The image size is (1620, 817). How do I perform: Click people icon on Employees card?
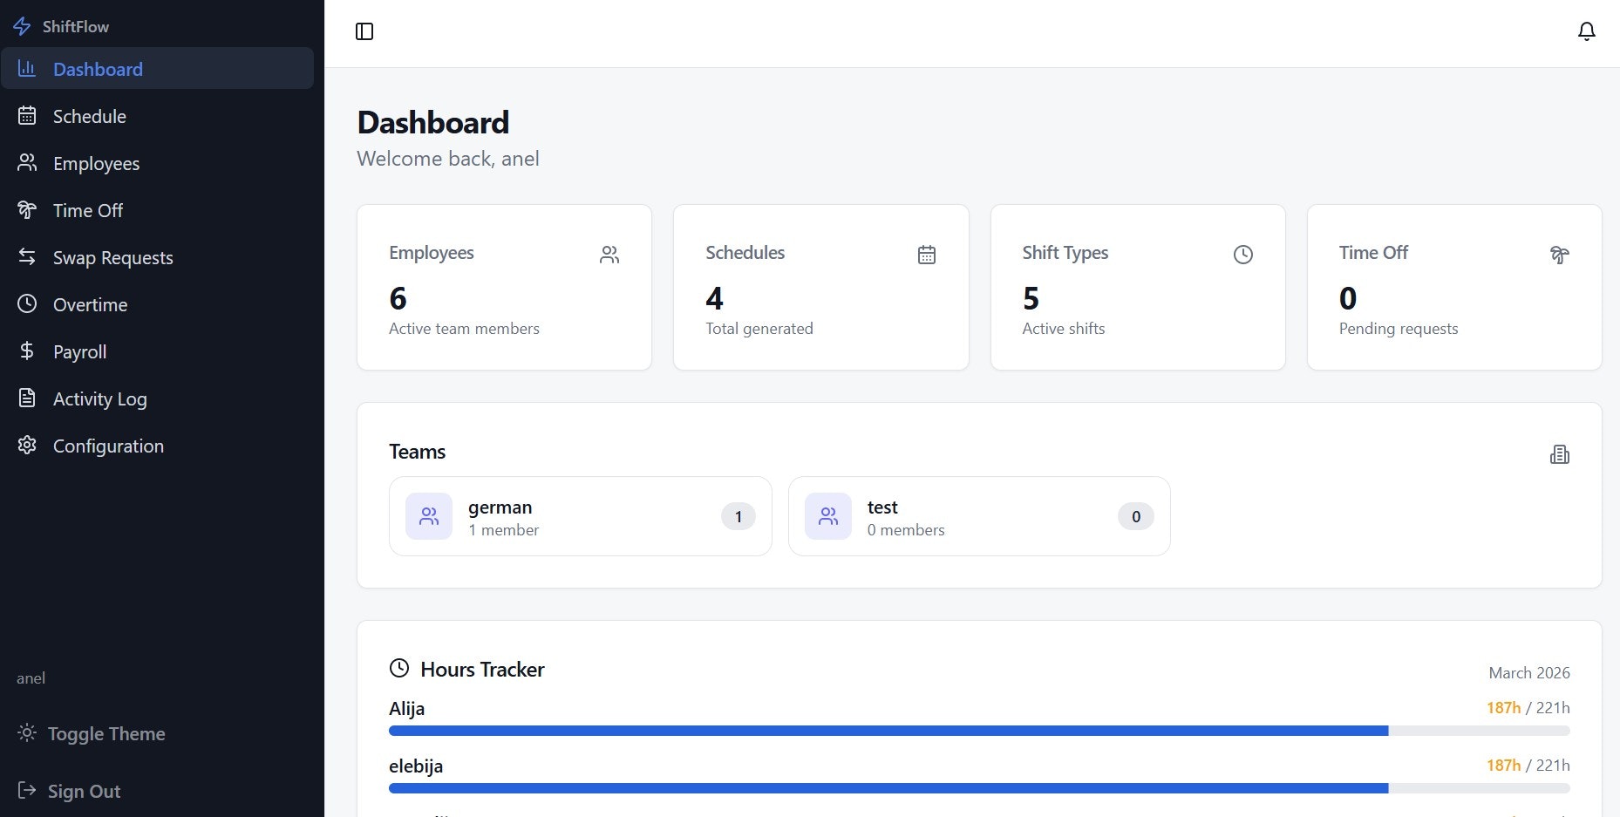(609, 255)
